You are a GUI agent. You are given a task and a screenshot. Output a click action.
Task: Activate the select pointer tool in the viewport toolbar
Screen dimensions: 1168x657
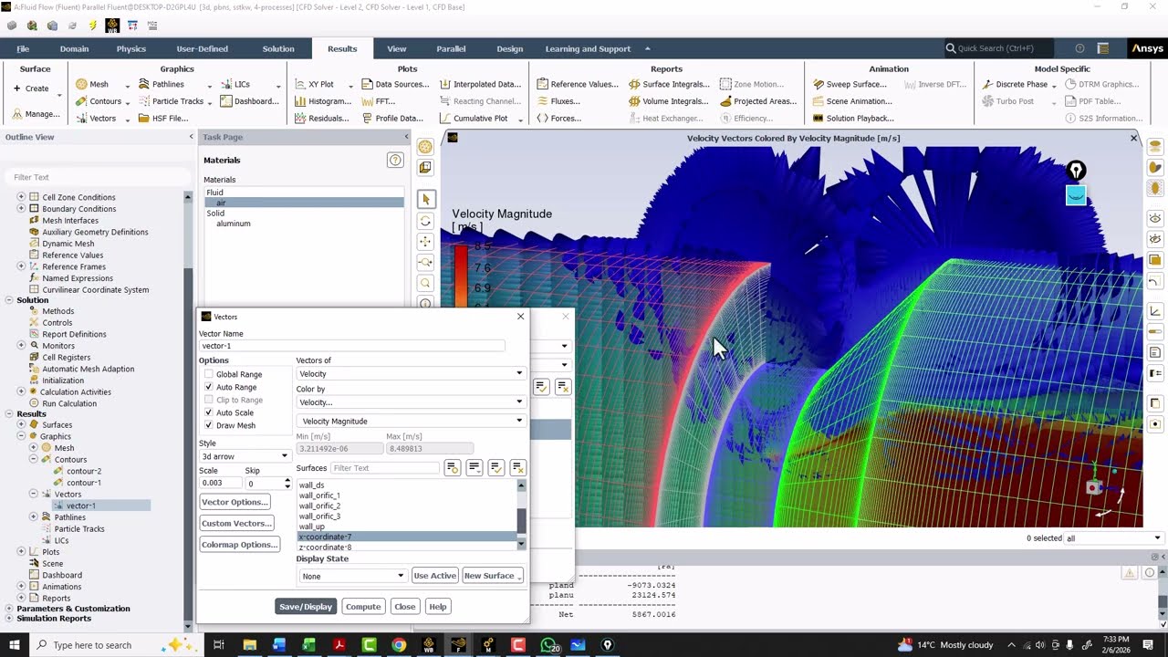pyautogui.click(x=425, y=199)
